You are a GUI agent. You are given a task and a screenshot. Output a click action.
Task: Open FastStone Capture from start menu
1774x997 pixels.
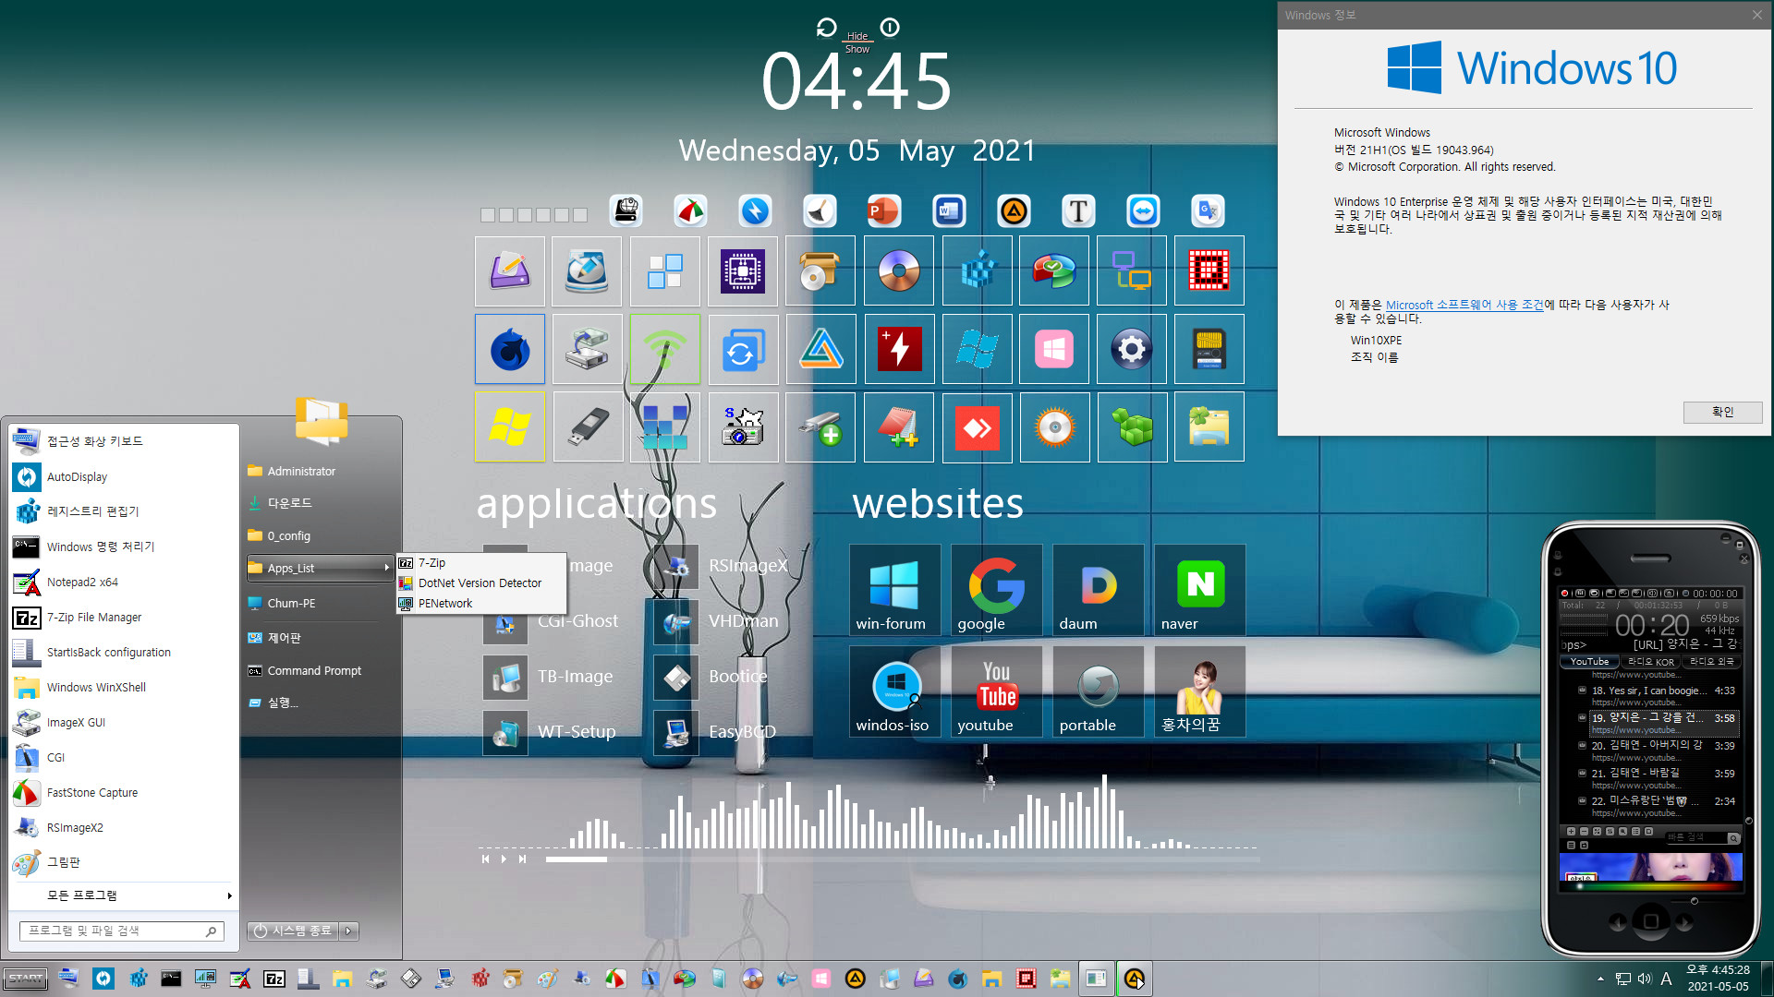[124, 792]
